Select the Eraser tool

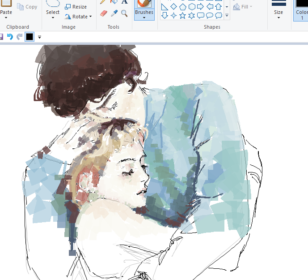(x=104, y=13)
